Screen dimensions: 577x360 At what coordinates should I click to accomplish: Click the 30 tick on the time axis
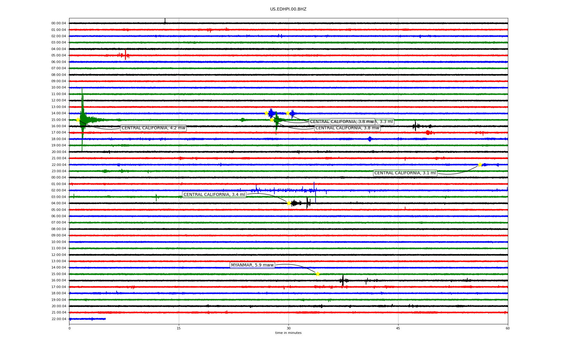[x=288, y=328]
